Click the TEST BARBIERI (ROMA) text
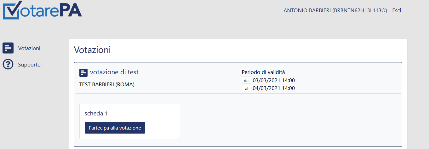The width and height of the screenshot is (429, 149). pos(107,84)
